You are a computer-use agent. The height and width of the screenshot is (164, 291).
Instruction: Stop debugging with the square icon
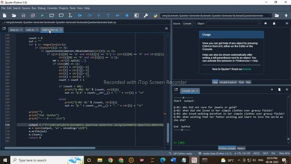[x=127, y=15]
